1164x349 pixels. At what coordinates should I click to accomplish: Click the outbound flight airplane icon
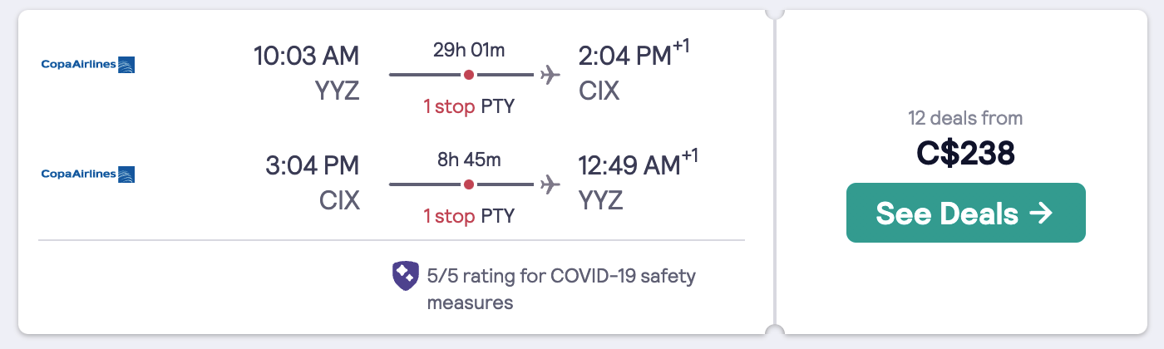550,75
